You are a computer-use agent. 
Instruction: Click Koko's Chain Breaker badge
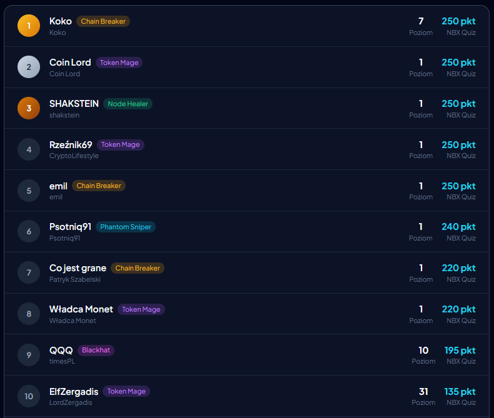point(103,21)
